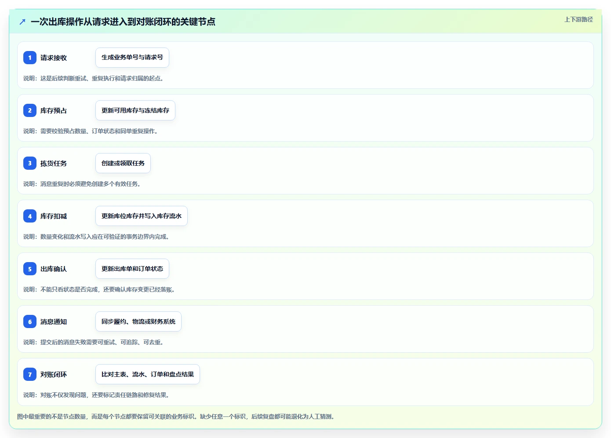Click the step 5 number badge
Viewport: 611px width, 438px height.
click(x=30, y=269)
